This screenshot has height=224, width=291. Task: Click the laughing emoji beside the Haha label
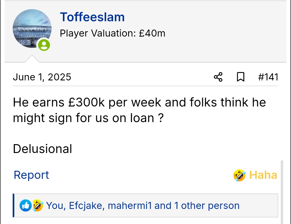[239, 175]
